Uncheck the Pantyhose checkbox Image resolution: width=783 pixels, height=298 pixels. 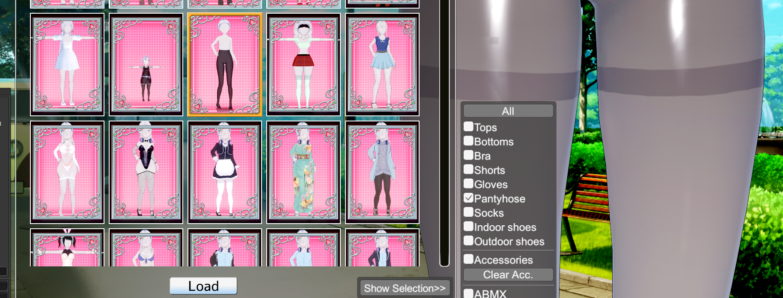tap(468, 198)
